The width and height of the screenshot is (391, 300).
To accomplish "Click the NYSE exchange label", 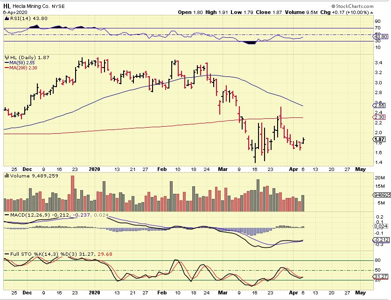I will 58,7.
